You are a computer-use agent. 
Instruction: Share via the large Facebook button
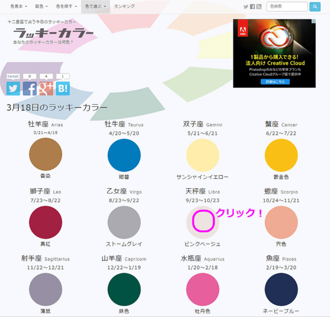(x=30, y=89)
